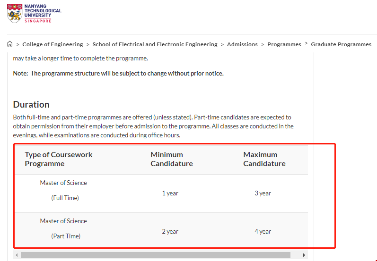Click the "4 year" maximum candidature cell
The height and width of the screenshot is (261, 377).
pyautogui.click(x=263, y=231)
